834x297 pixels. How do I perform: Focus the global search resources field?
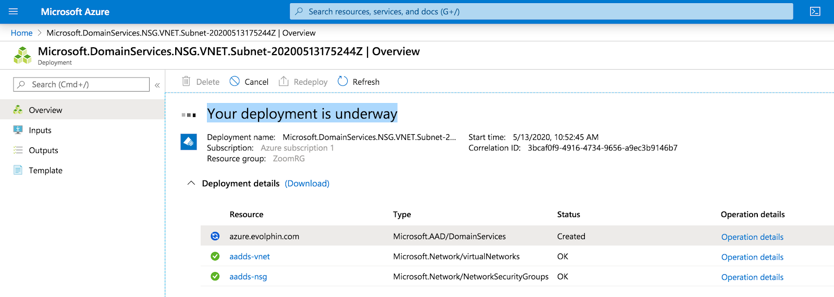point(541,11)
